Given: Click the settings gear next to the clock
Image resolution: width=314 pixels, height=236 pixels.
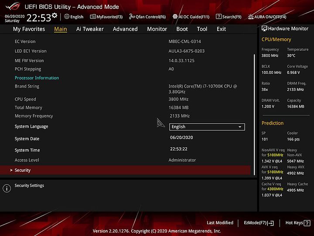Looking at the screenshot, I should (55, 15).
